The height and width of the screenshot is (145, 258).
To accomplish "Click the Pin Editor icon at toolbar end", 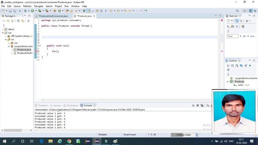I will pyautogui.click(x=146, y=11).
